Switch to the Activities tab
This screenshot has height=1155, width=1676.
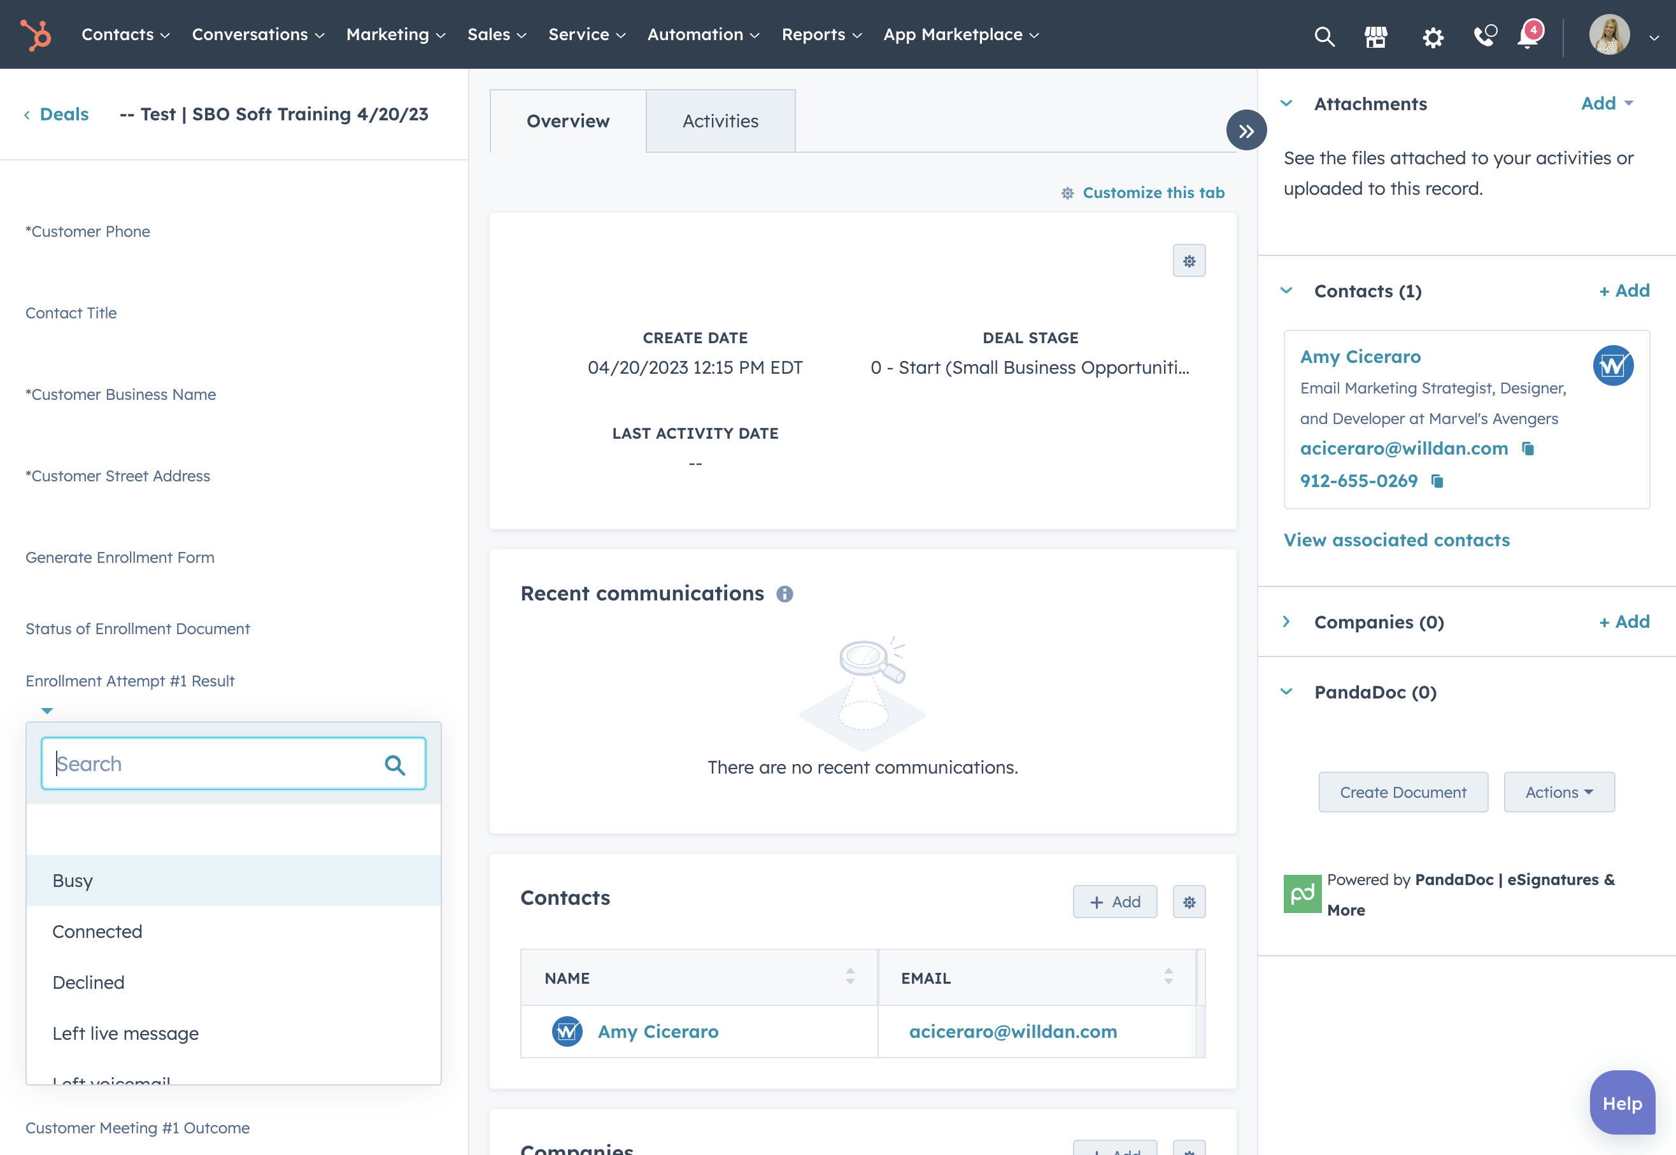click(720, 121)
